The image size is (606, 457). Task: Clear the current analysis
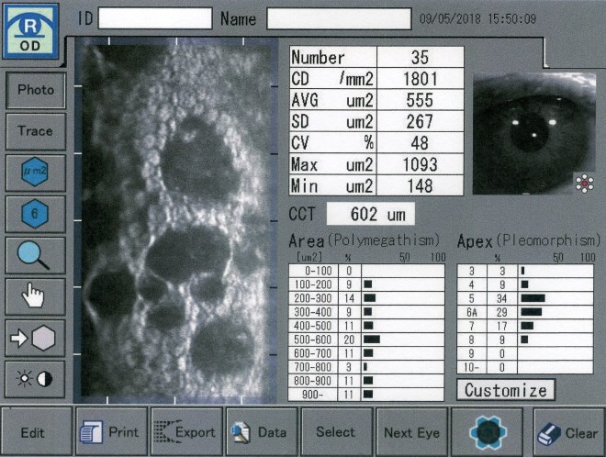[566, 432]
